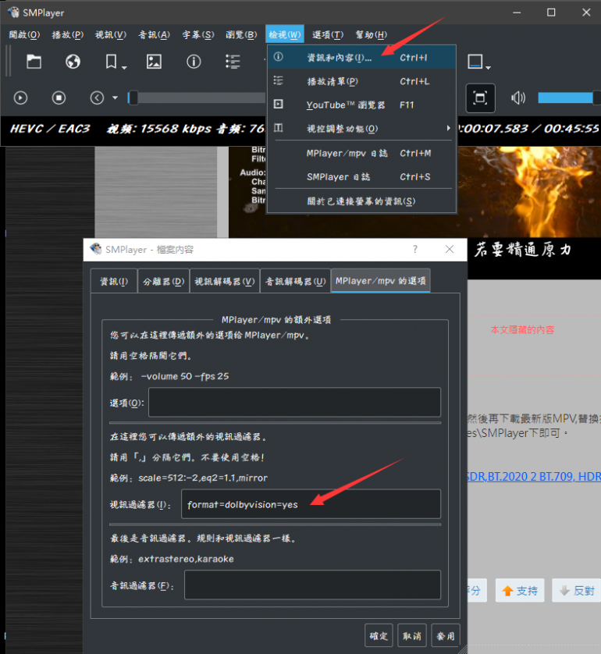Click the SMPlayer title bar app icon

pos(13,12)
